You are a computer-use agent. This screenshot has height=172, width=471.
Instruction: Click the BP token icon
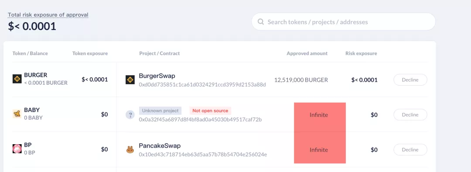(x=17, y=149)
